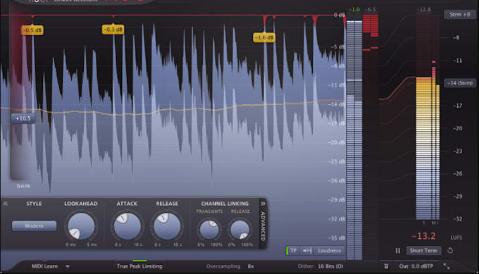Toggle True Peak Limiting
479x274 pixels.
click(139, 266)
